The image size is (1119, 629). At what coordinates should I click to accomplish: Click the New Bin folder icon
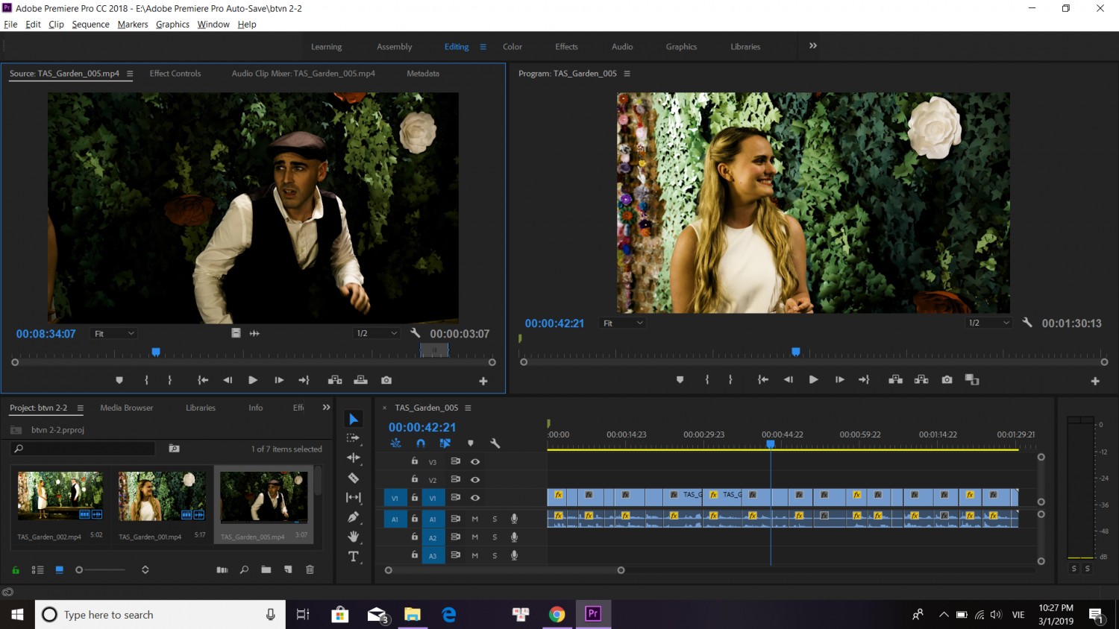(x=266, y=569)
